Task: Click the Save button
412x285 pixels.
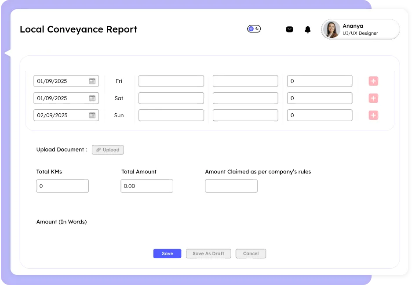Action: click(x=167, y=253)
